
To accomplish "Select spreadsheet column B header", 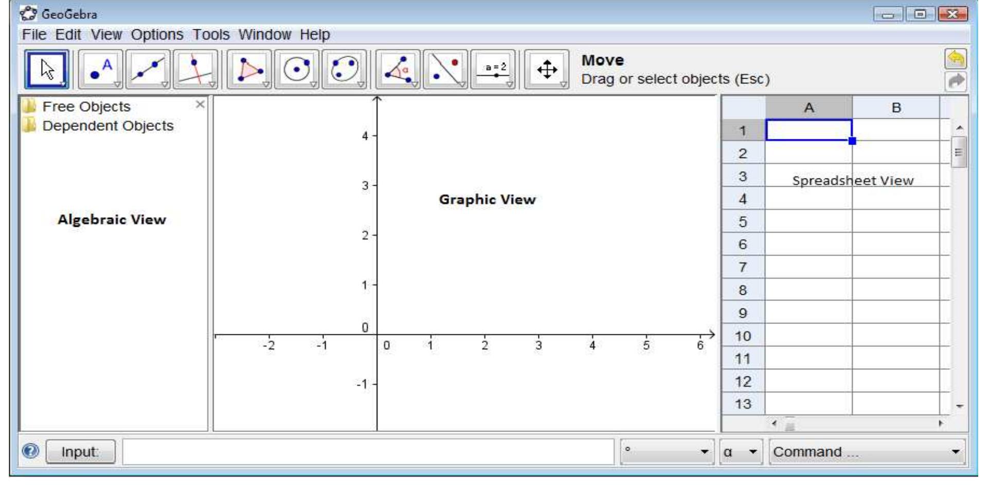I will [x=896, y=107].
